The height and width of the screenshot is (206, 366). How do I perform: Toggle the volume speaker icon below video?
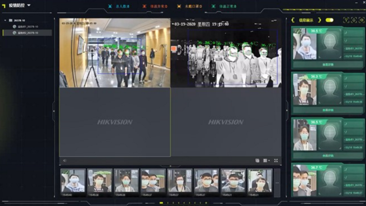[x=65, y=160]
